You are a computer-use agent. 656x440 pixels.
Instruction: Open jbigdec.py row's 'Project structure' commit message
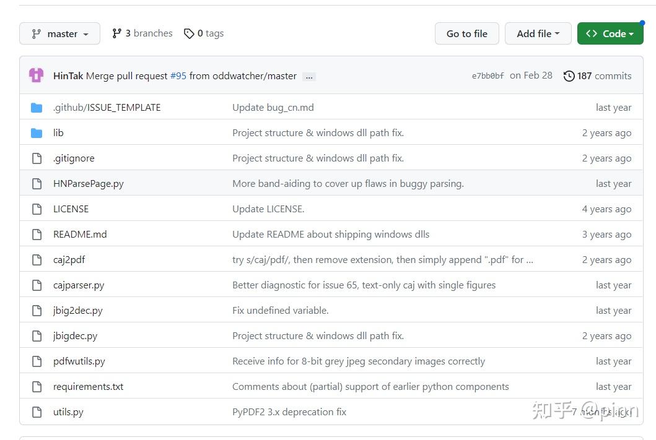click(318, 336)
